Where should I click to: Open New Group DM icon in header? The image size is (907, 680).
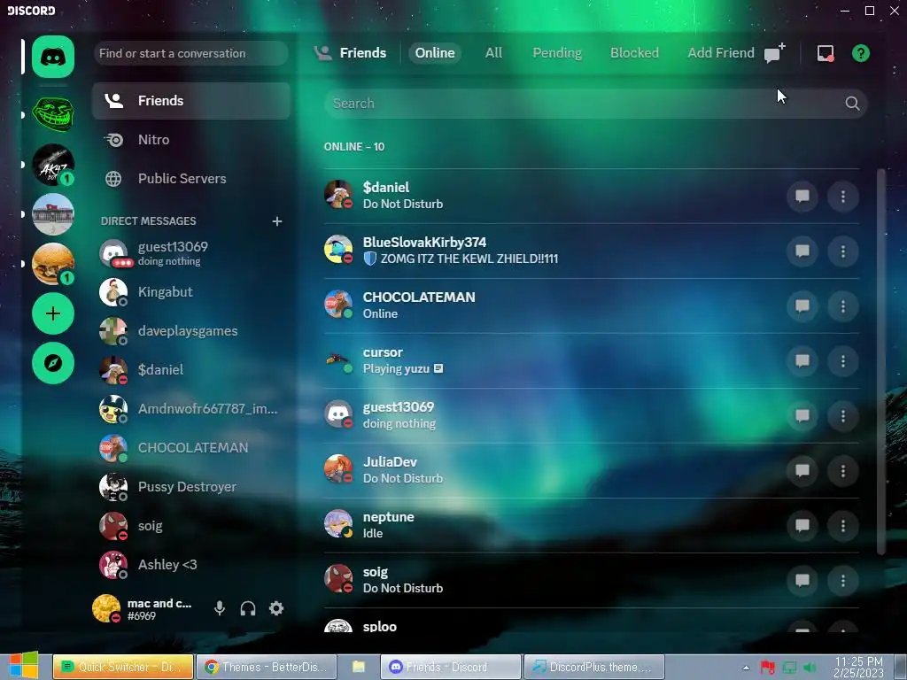[x=774, y=52]
